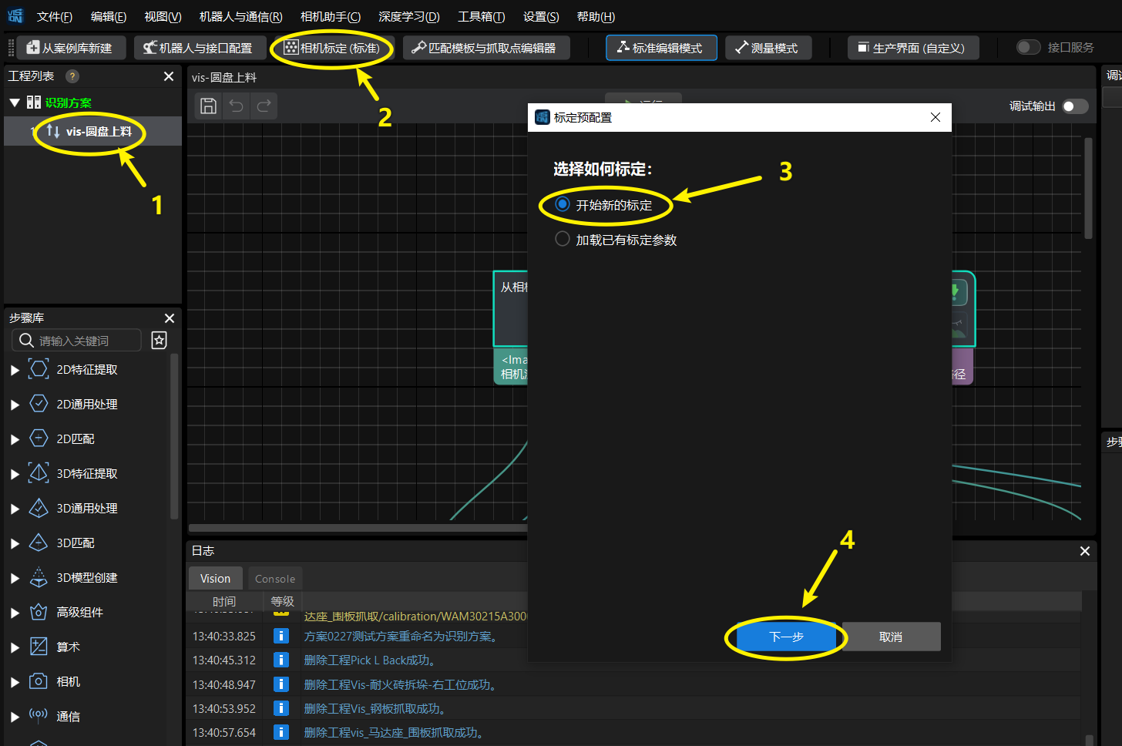Image resolution: width=1122 pixels, height=746 pixels.
Task: Click the 3D通用处理 category icon
Action: click(x=39, y=508)
